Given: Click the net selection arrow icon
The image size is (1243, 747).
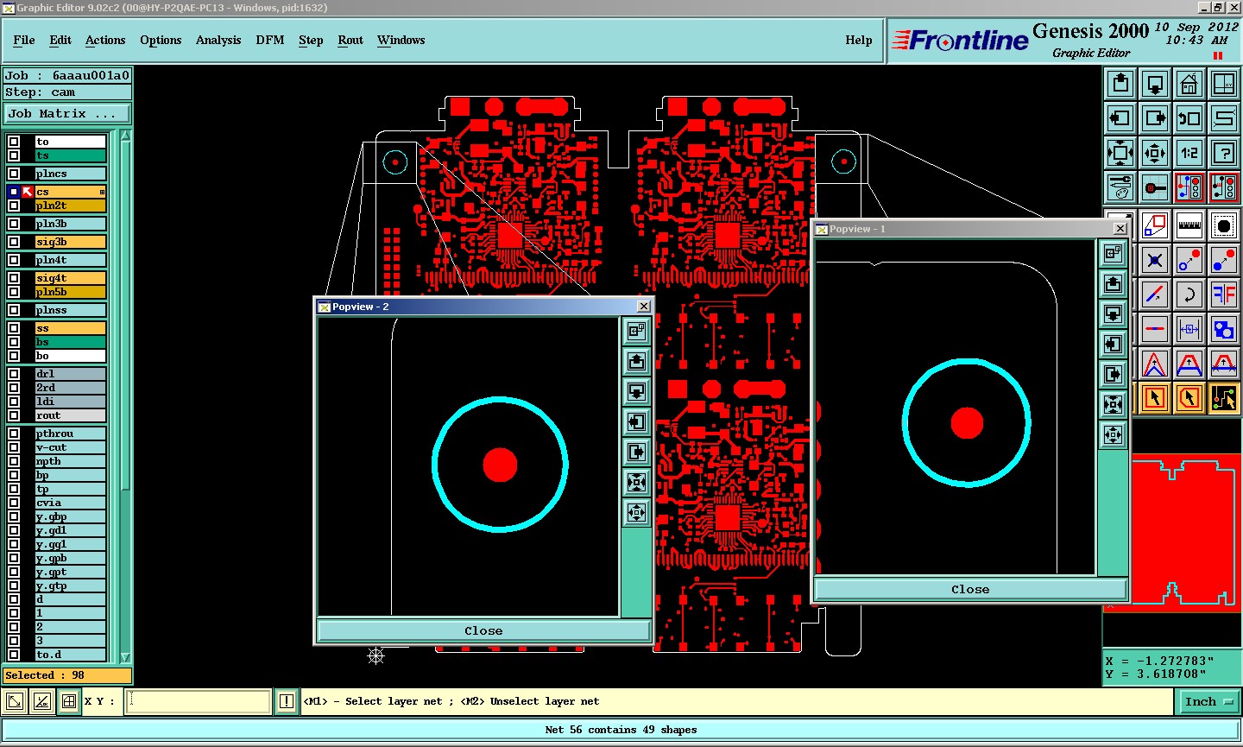Looking at the screenshot, I should click(1224, 398).
